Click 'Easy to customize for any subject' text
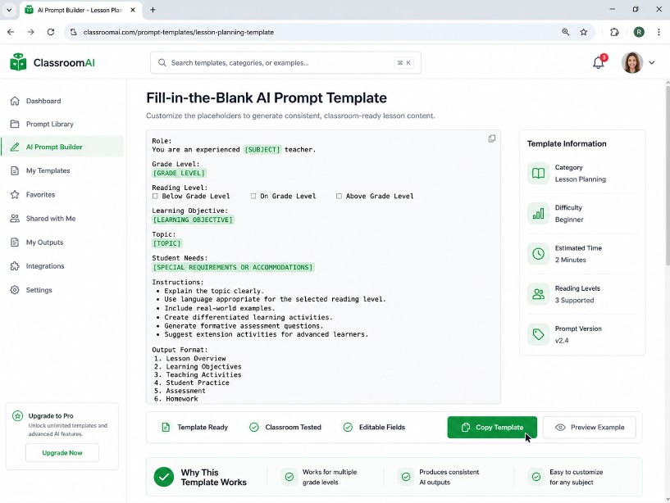This screenshot has width=670, height=503. point(576,477)
